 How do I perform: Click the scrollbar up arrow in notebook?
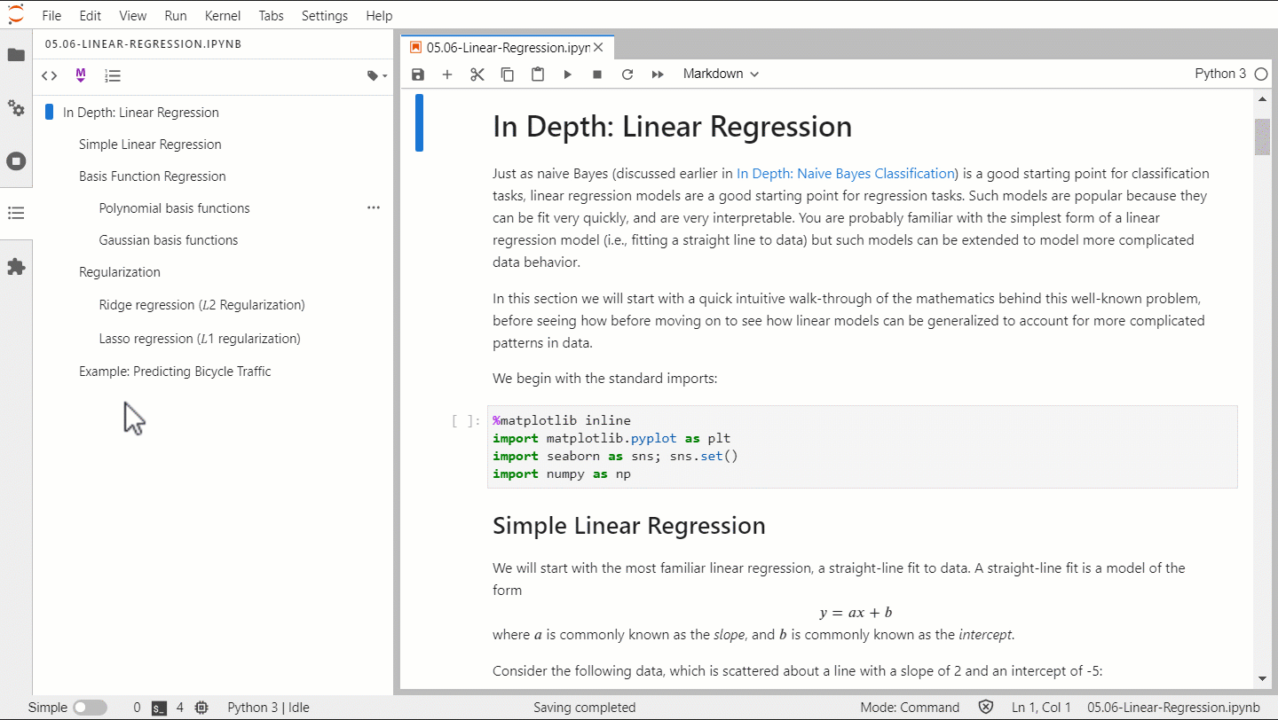(x=1261, y=98)
